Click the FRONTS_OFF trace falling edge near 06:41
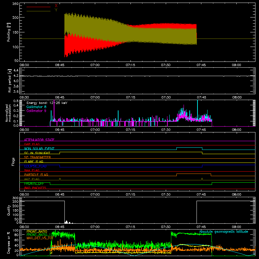 (50, 184)
